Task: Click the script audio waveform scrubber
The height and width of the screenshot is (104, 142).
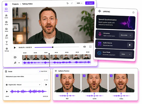Action: 28,91
